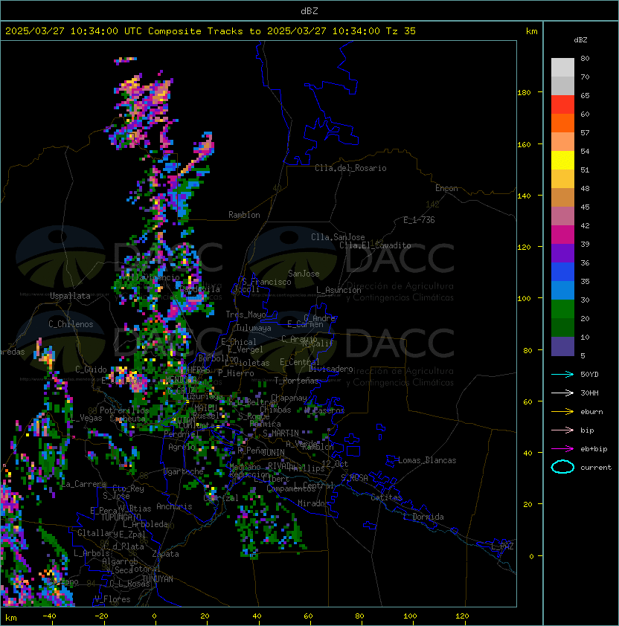The height and width of the screenshot is (626, 619).
Task: Click the '50YD' legend label
Action: pos(589,375)
